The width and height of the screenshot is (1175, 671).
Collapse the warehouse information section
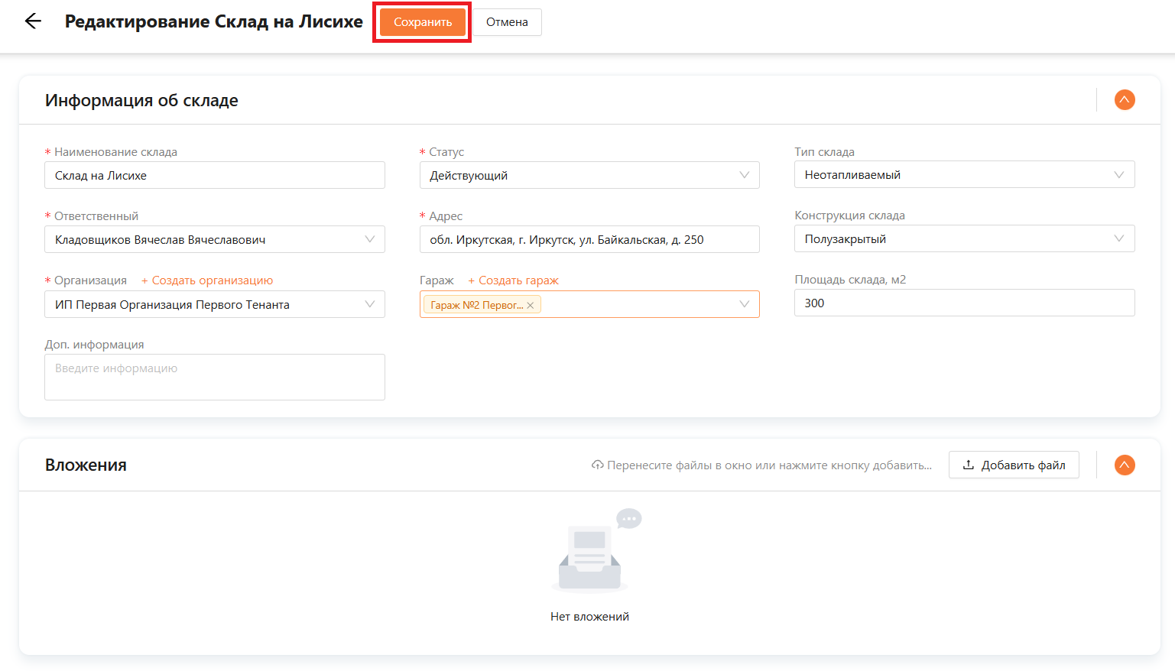(1124, 100)
